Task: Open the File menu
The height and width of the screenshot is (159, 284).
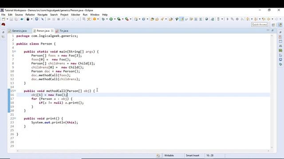Action: [3, 15]
